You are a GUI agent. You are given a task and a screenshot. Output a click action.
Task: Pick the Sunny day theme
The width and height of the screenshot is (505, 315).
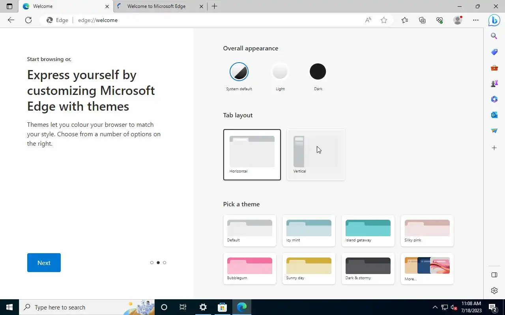309,269
